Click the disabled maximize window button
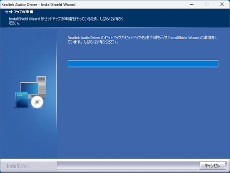This screenshot has width=230, height=173. 207,5
